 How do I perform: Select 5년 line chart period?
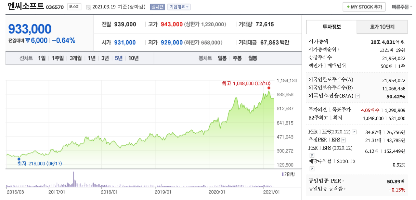click(x=119, y=58)
